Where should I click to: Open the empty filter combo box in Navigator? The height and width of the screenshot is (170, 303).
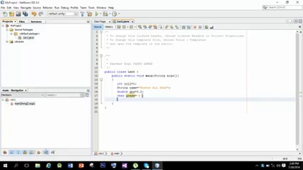[x=65, y=95]
